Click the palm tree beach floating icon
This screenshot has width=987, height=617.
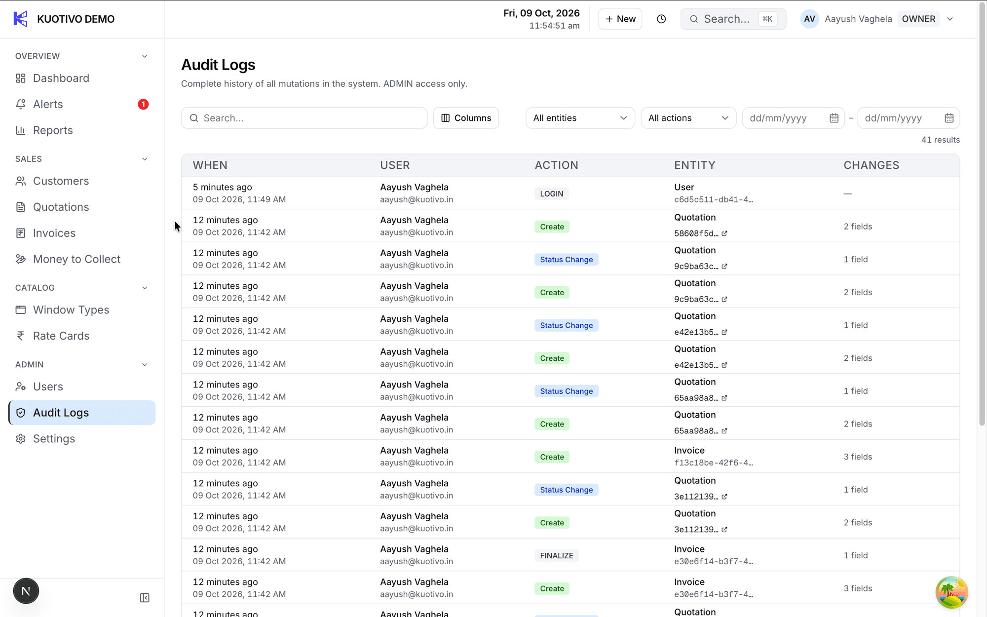point(951,592)
